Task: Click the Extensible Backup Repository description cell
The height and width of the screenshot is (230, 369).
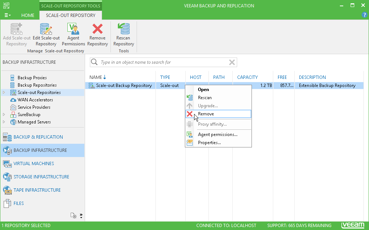Action: 327,86
